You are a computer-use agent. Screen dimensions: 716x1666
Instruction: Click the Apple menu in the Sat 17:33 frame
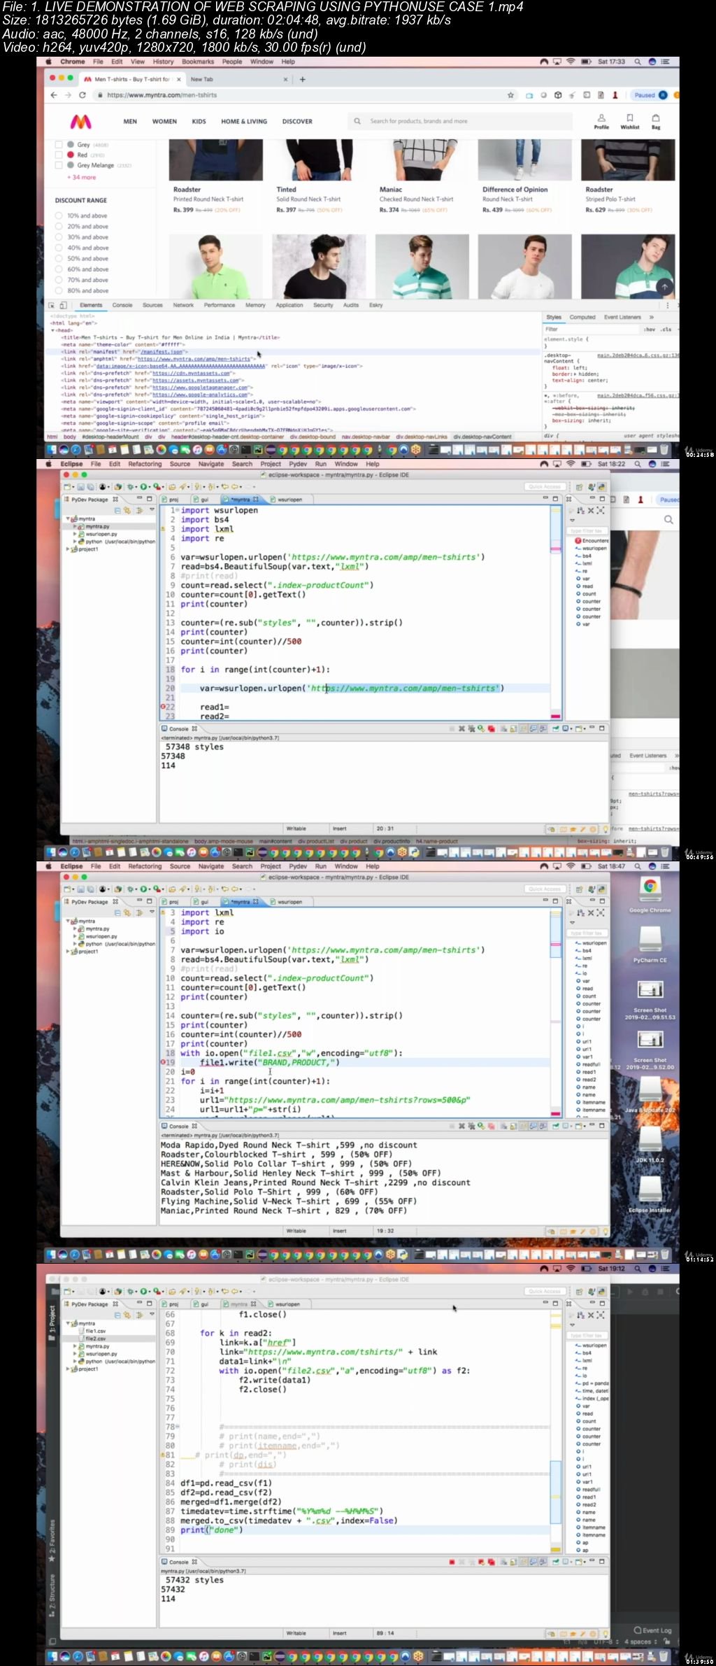pos(49,62)
